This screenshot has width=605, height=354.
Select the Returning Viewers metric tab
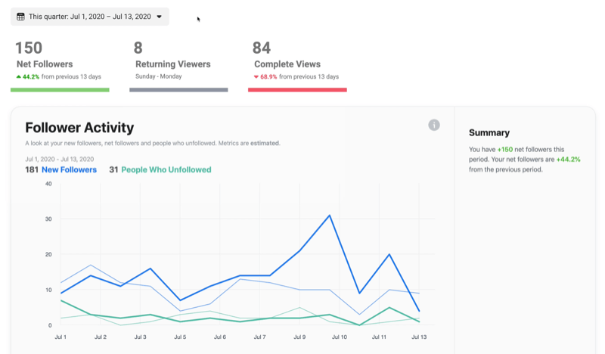tap(178, 66)
